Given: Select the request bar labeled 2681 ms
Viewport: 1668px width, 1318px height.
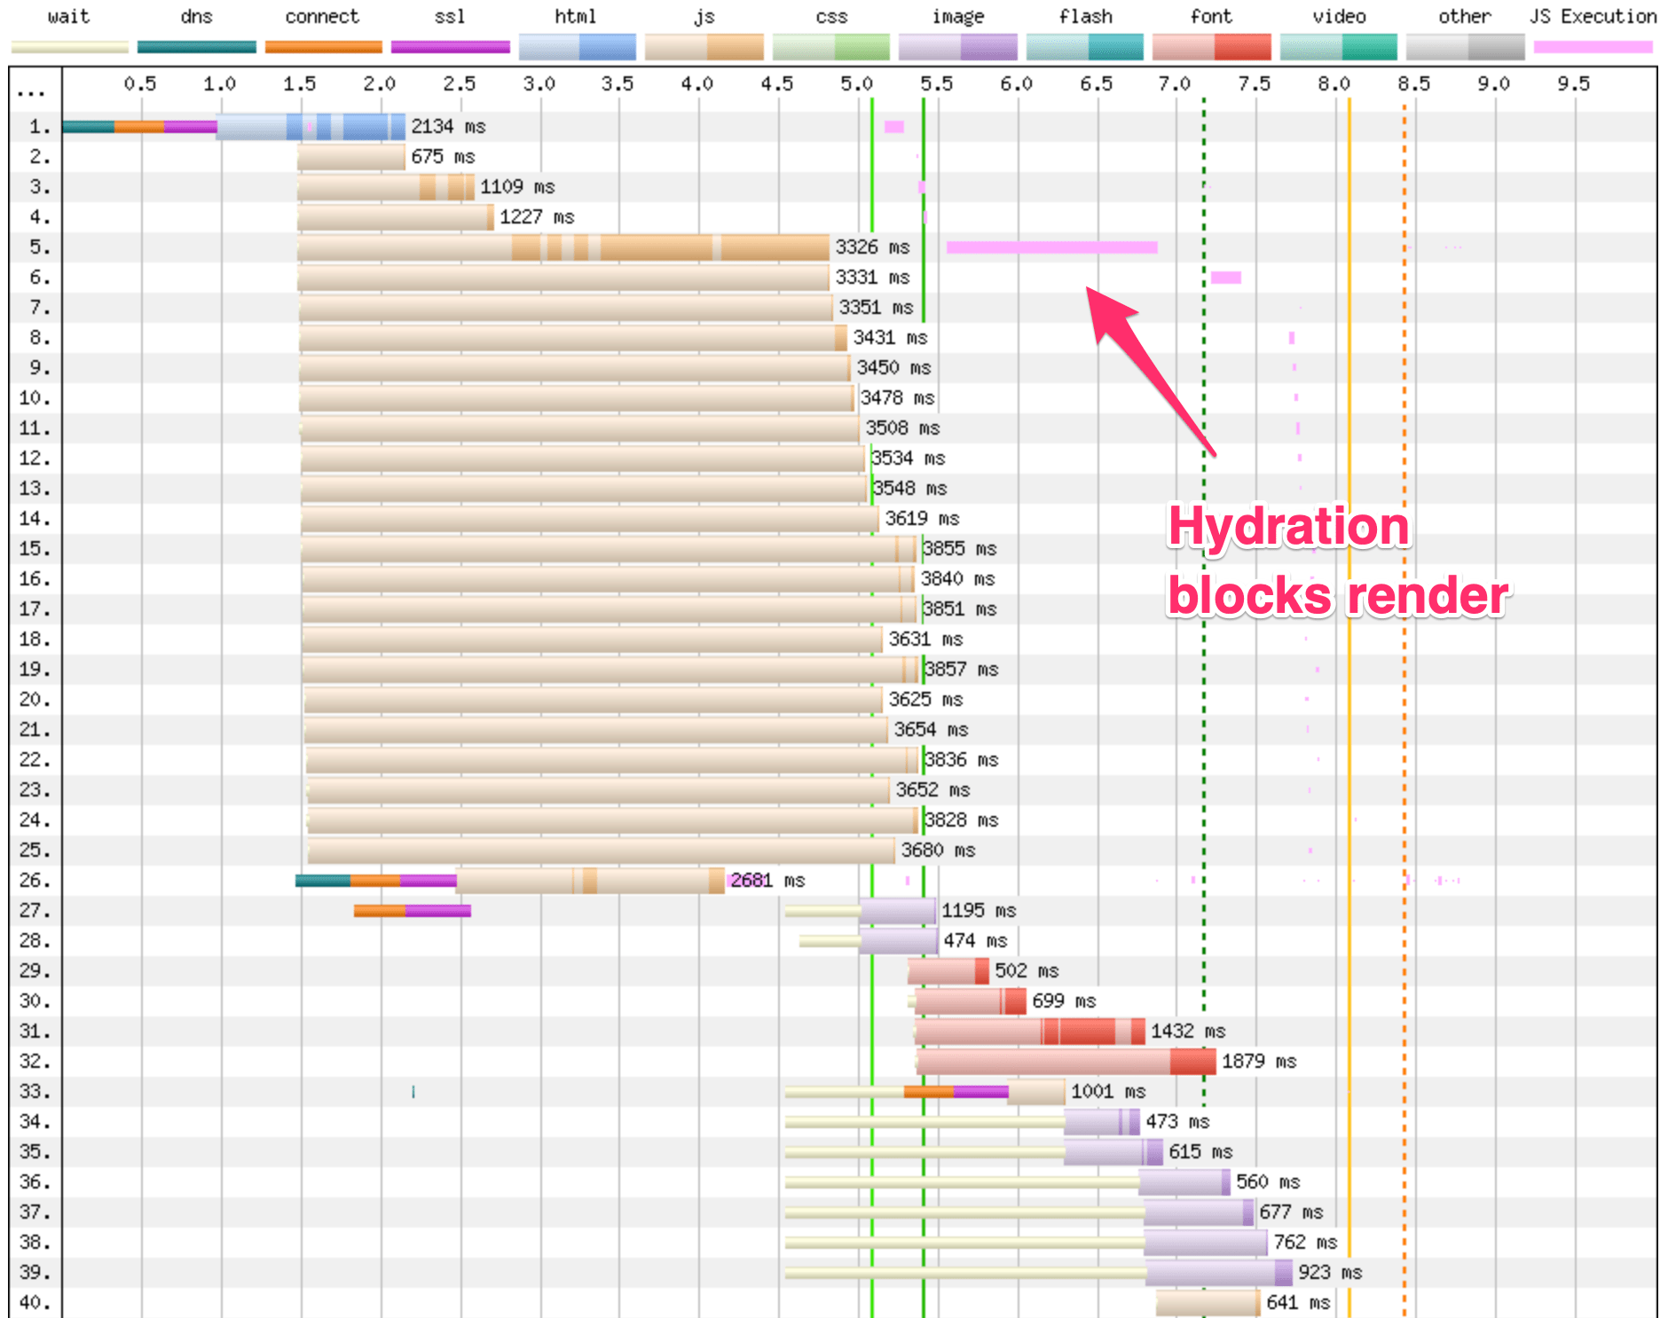Looking at the screenshot, I should point(590,881).
